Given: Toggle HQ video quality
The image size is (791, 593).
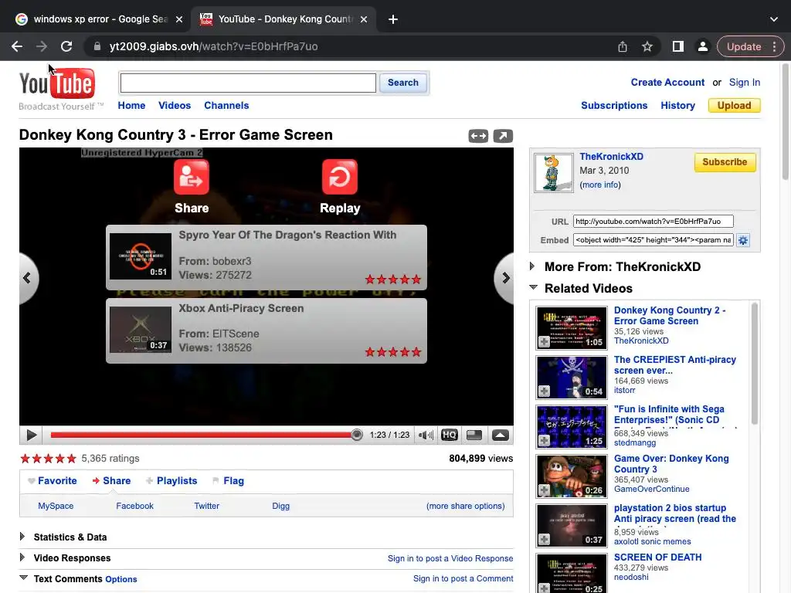Looking at the screenshot, I should (x=449, y=435).
